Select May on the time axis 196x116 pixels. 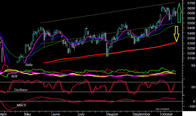[28, 114]
